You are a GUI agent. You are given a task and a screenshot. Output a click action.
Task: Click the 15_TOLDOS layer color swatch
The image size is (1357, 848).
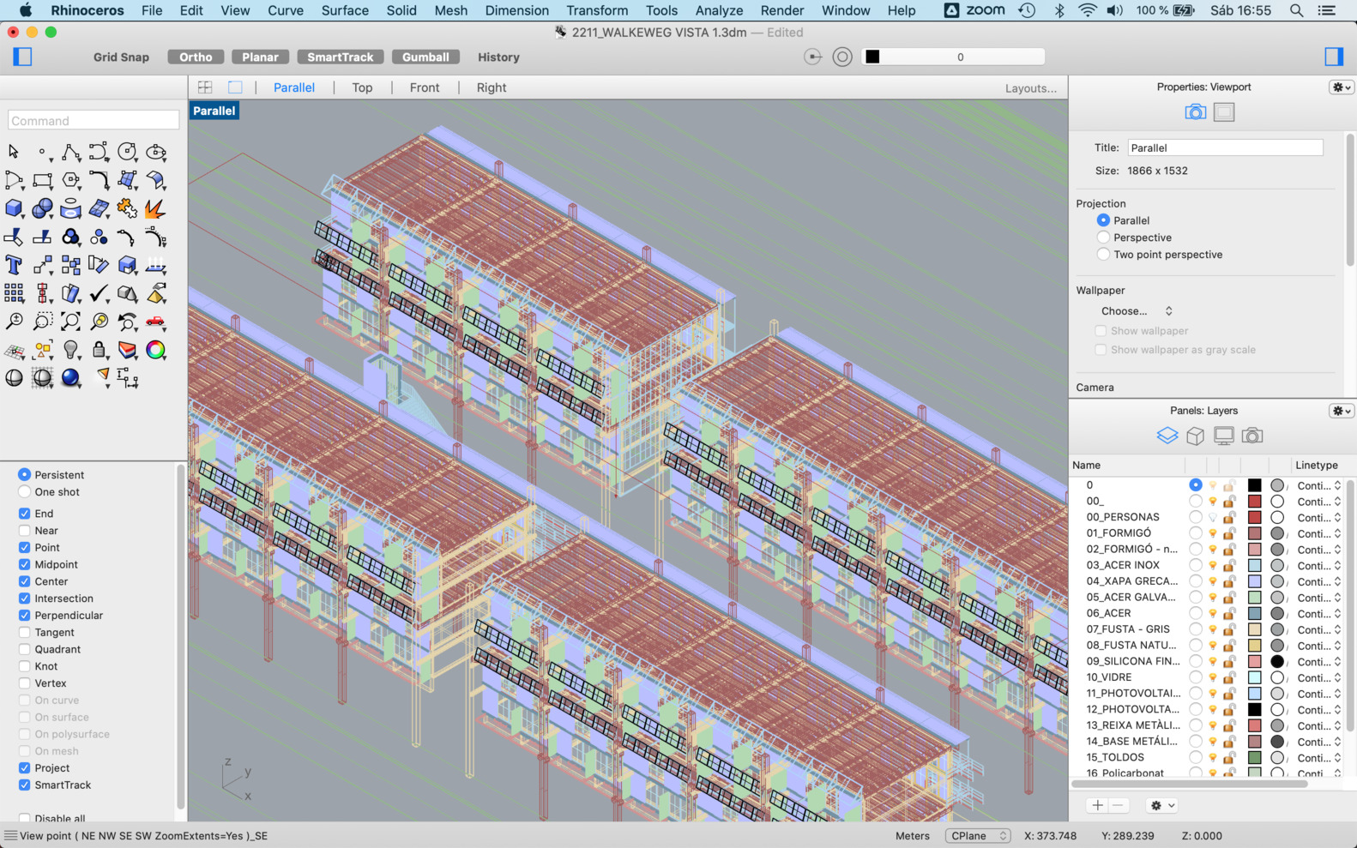click(x=1254, y=758)
